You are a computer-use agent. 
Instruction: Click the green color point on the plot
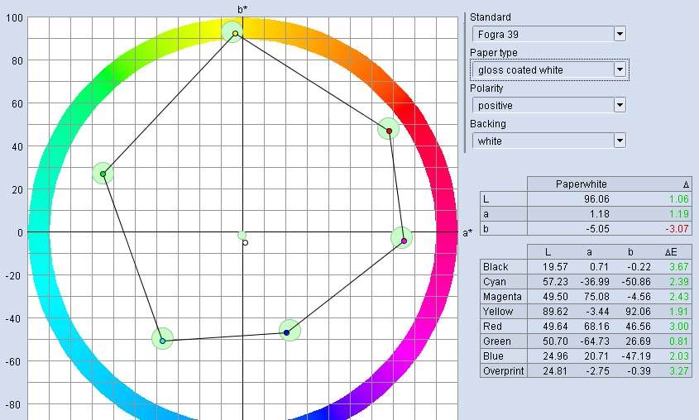tap(103, 174)
